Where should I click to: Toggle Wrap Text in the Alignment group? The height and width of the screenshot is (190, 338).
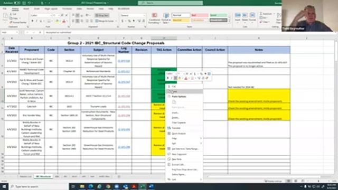point(102,15)
